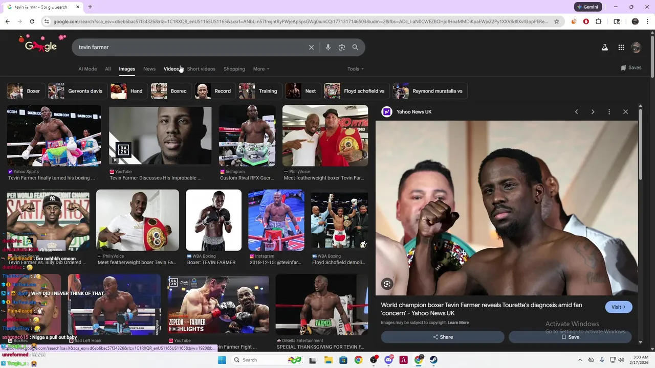This screenshot has height=368, width=655.
Task: Reload the page
Action: click(32, 21)
